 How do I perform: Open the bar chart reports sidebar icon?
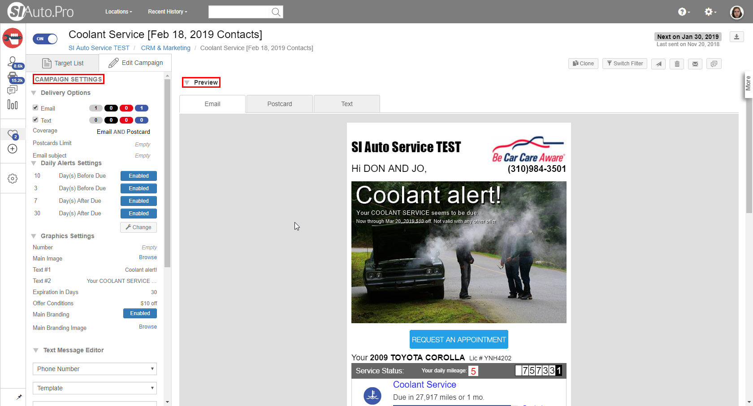pos(13,105)
